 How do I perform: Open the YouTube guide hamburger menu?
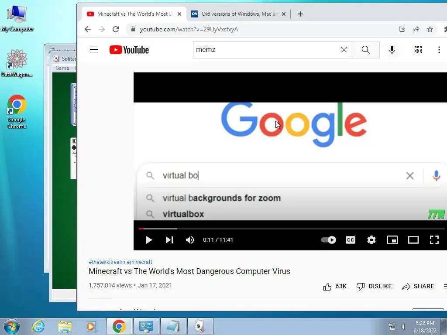pyautogui.click(x=94, y=50)
